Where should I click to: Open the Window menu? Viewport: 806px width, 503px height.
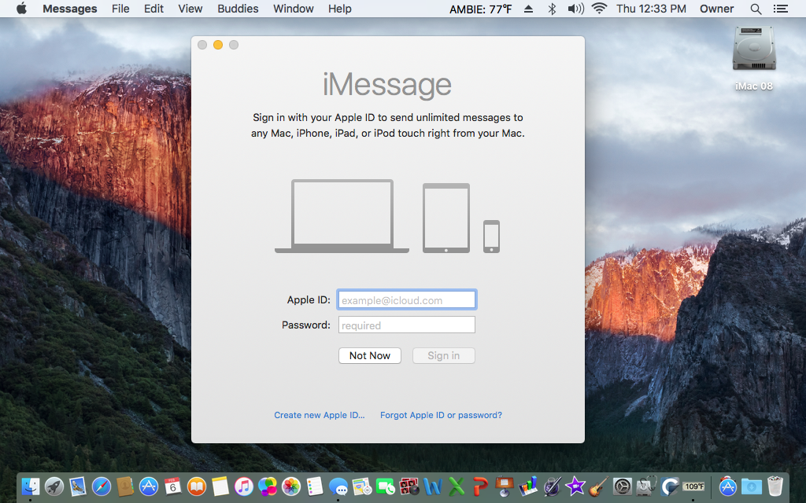(294, 9)
